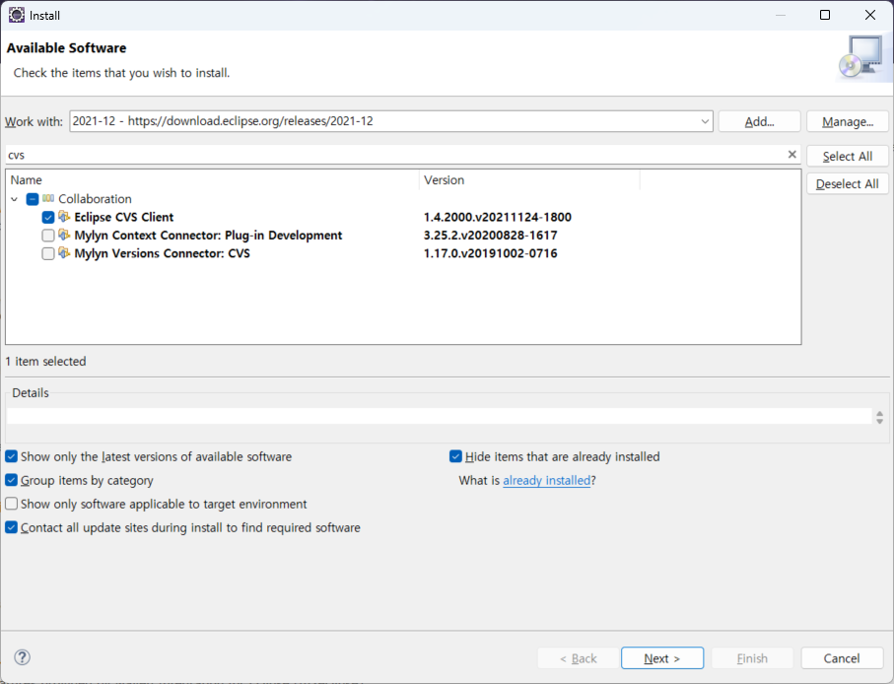894x684 pixels.
Task: Open the already installed link
Action: pyautogui.click(x=546, y=481)
